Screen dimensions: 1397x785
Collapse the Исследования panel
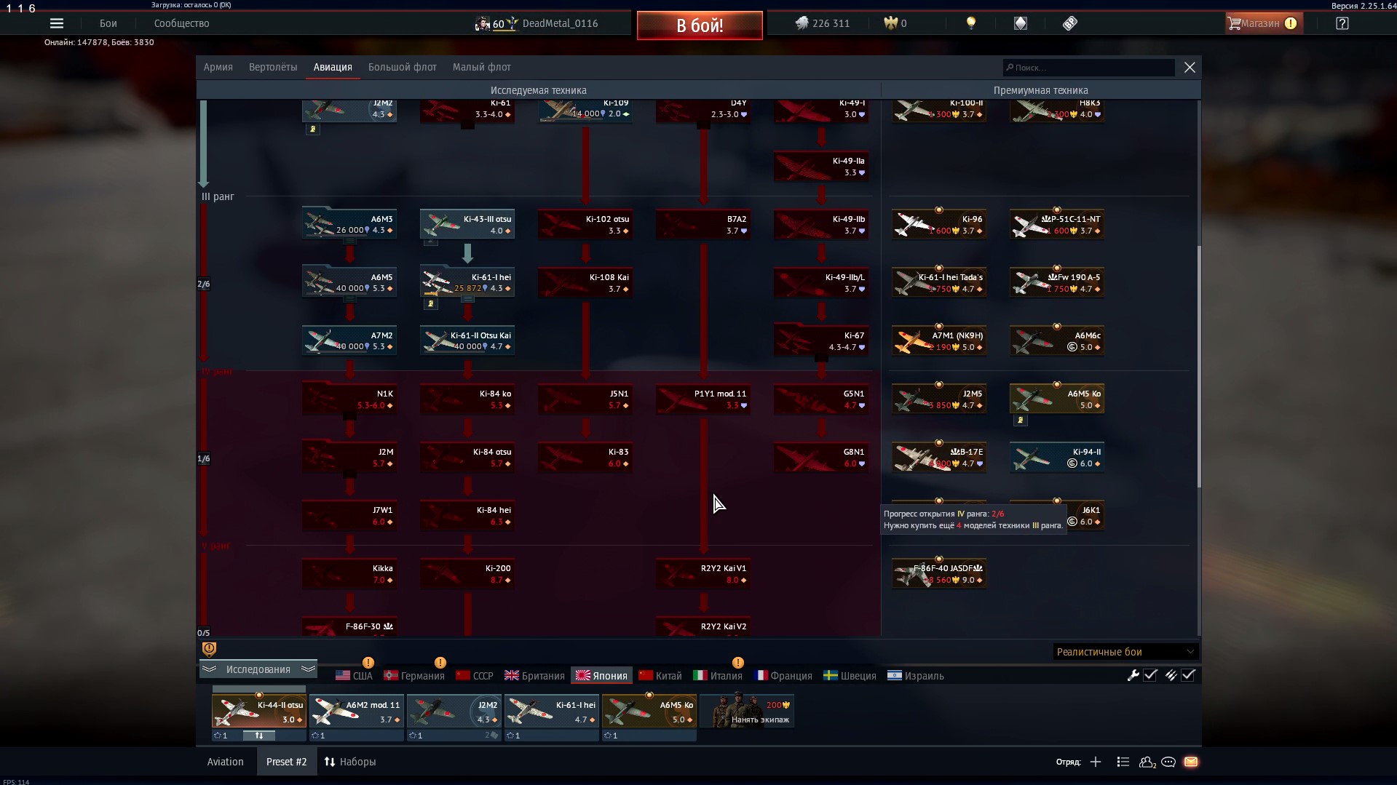click(x=258, y=669)
